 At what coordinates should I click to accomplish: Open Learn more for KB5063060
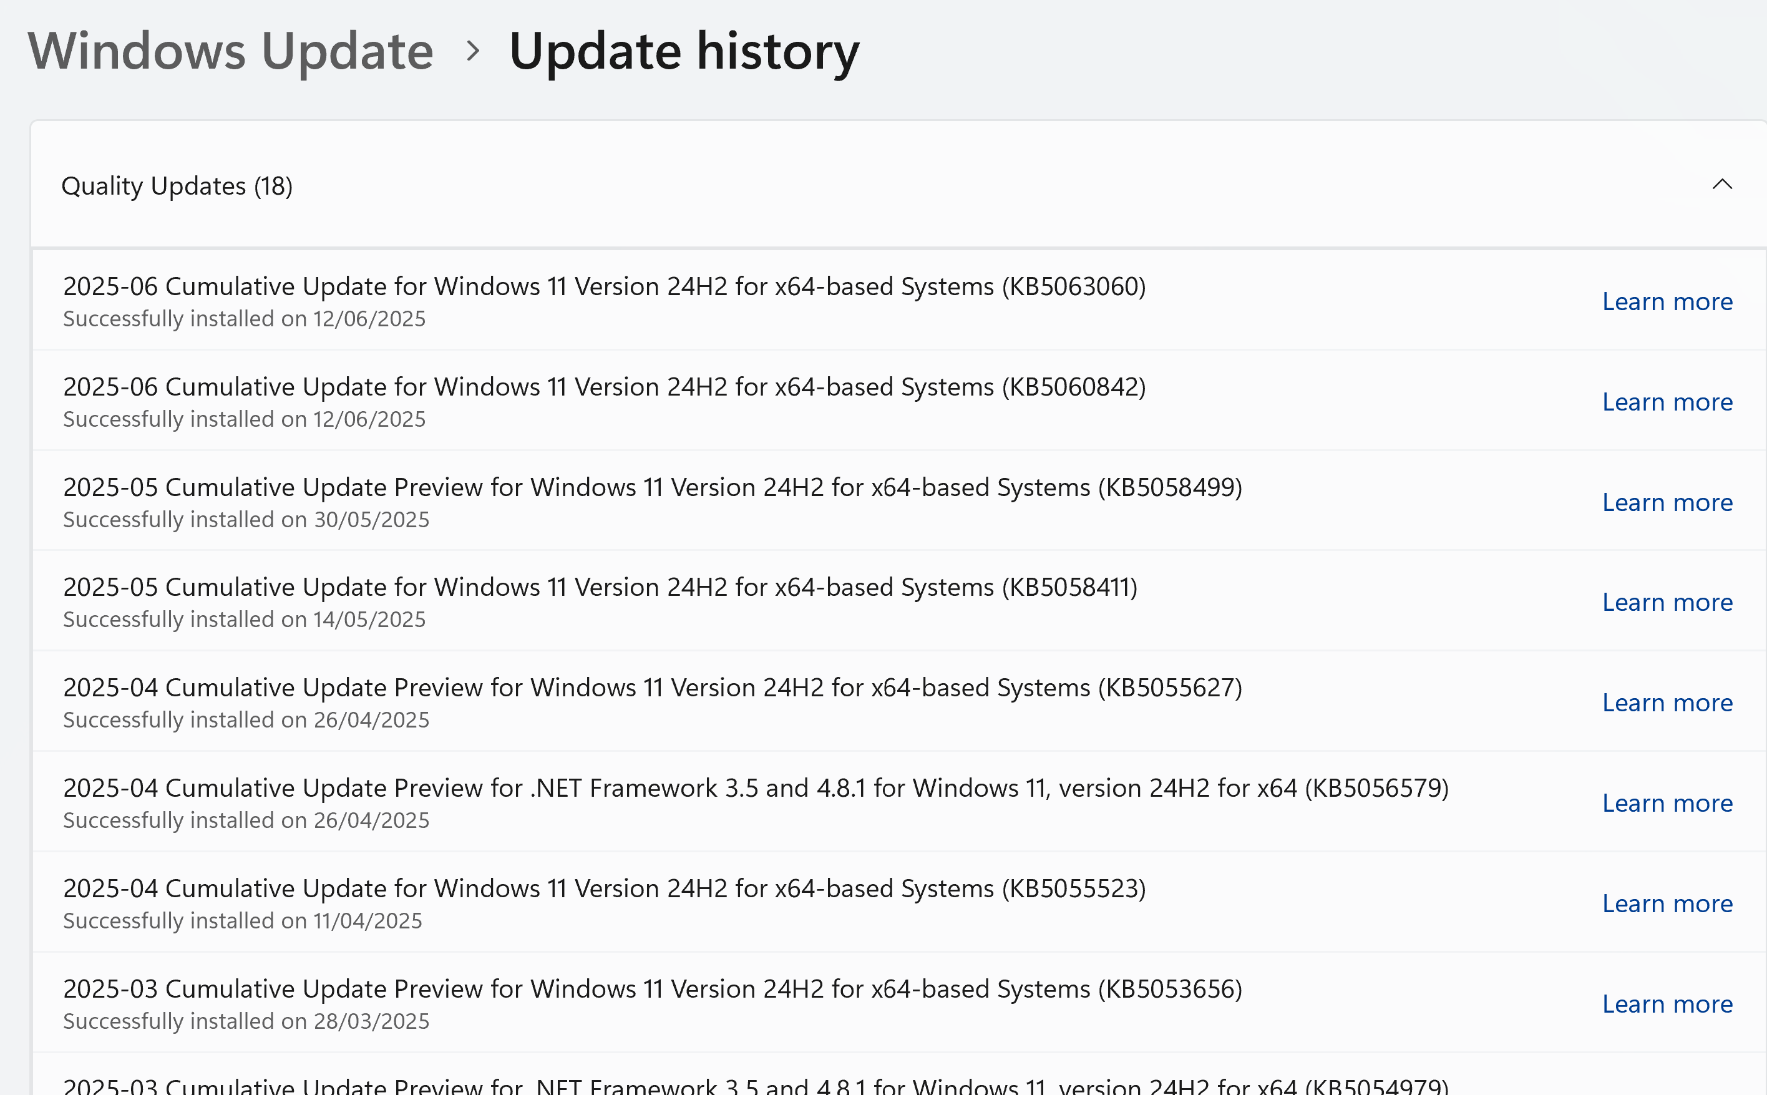[x=1667, y=301]
